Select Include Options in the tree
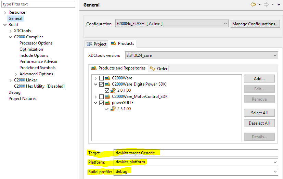283x179 pixels. coord(34,55)
